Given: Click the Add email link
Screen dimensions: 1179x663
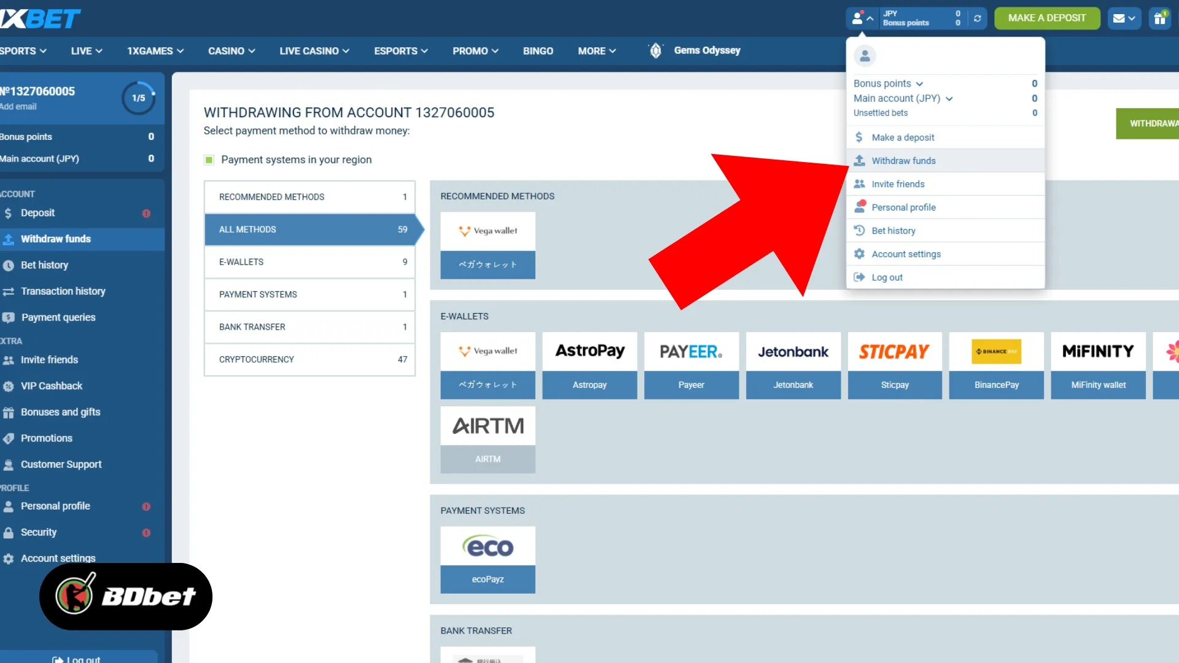Looking at the screenshot, I should pos(18,107).
